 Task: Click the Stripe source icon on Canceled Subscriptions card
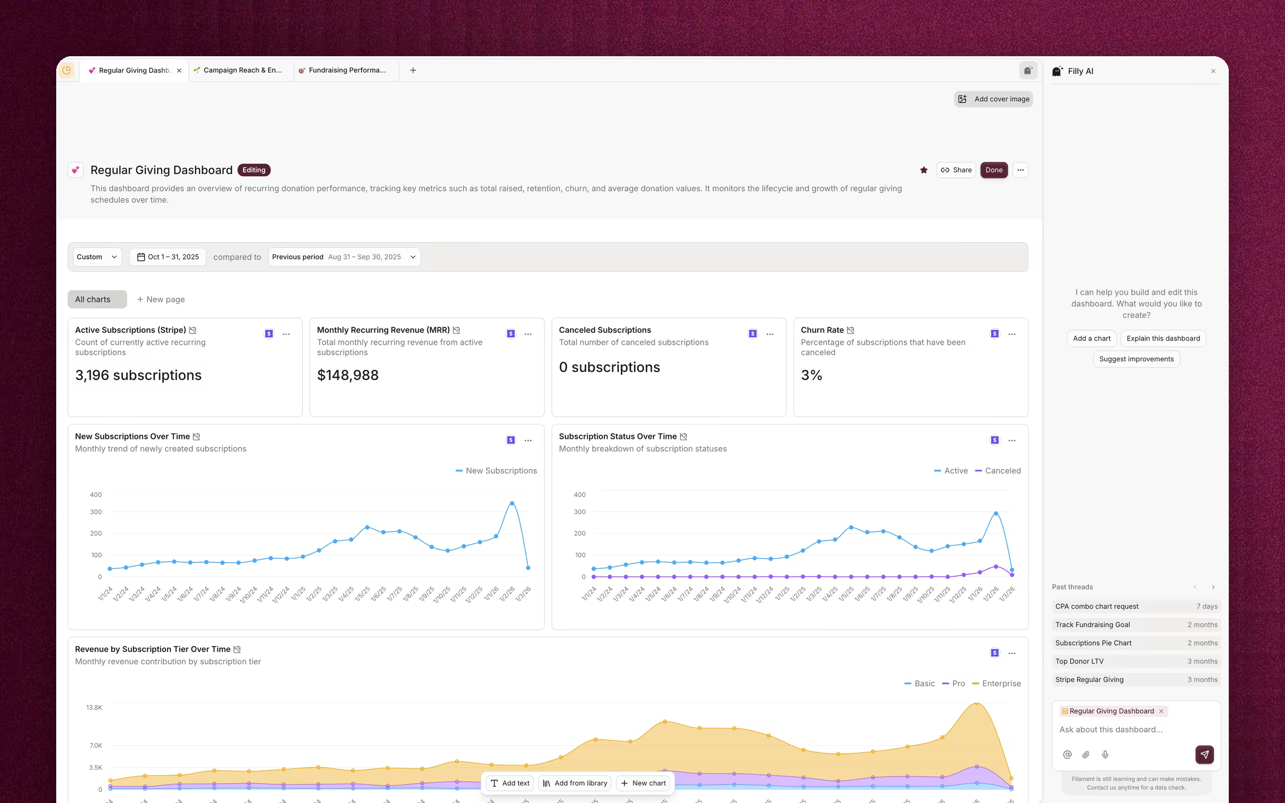(753, 334)
